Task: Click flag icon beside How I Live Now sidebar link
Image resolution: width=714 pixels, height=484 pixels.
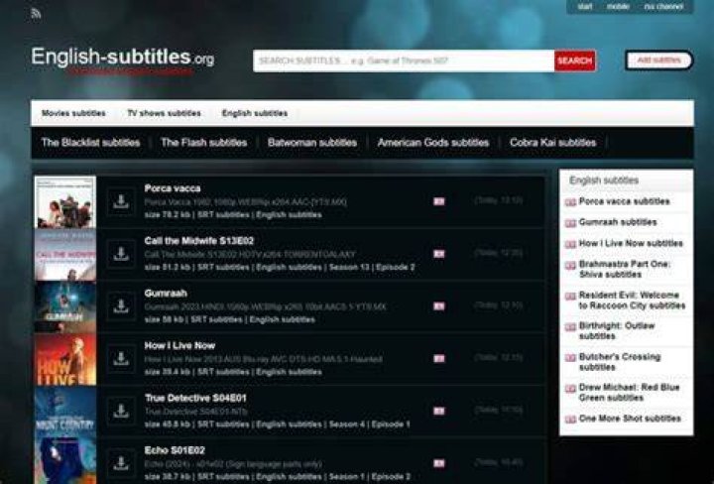Action: pos(570,244)
